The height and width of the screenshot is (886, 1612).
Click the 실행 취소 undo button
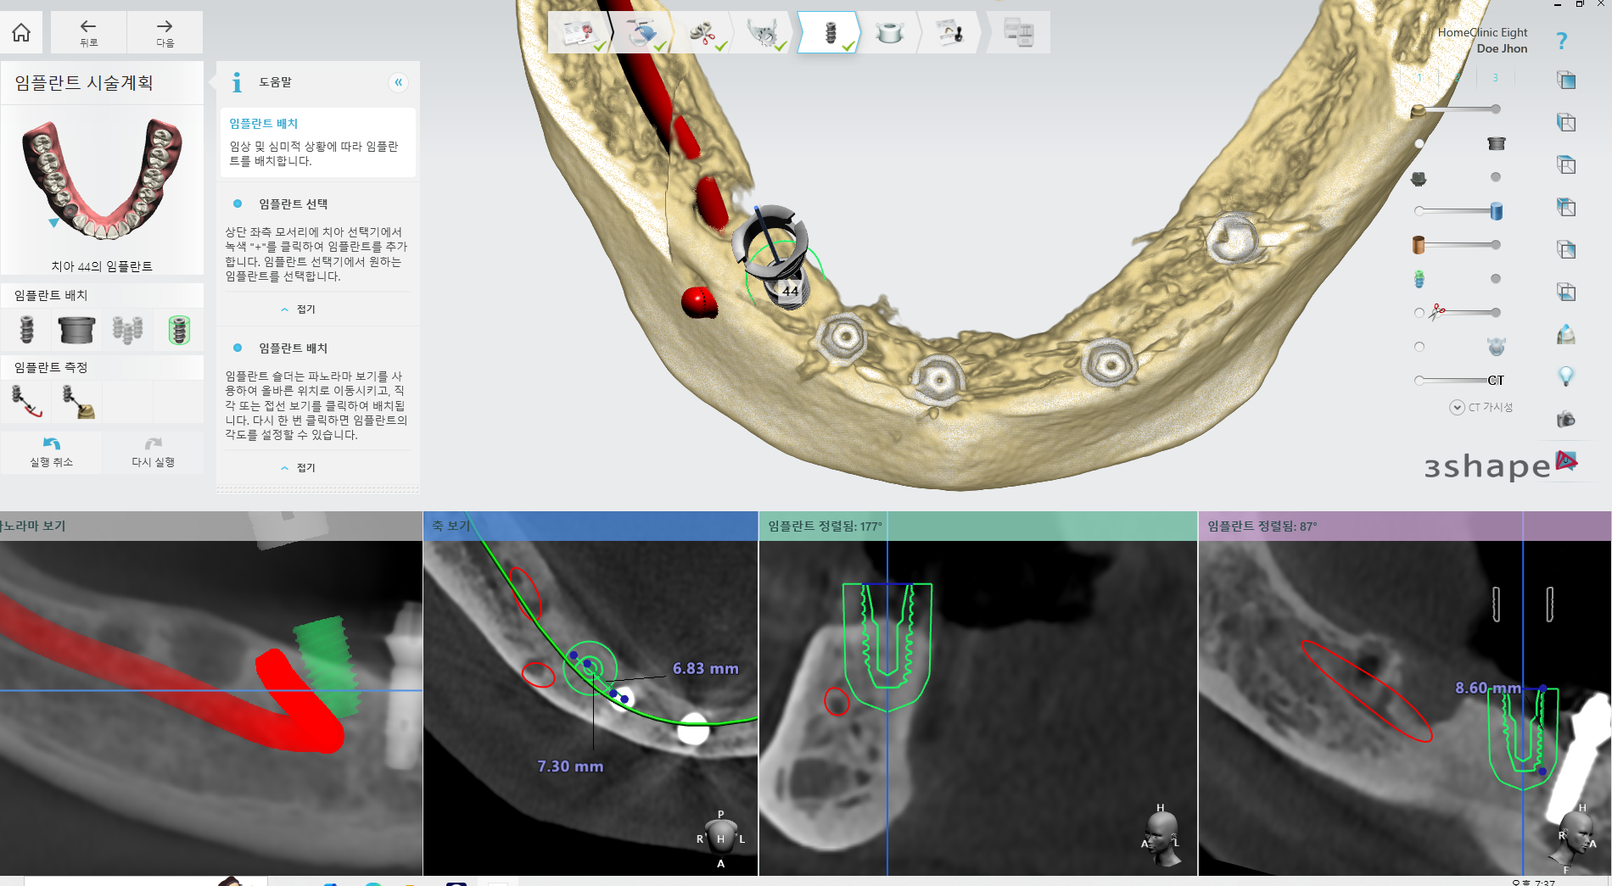click(52, 452)
